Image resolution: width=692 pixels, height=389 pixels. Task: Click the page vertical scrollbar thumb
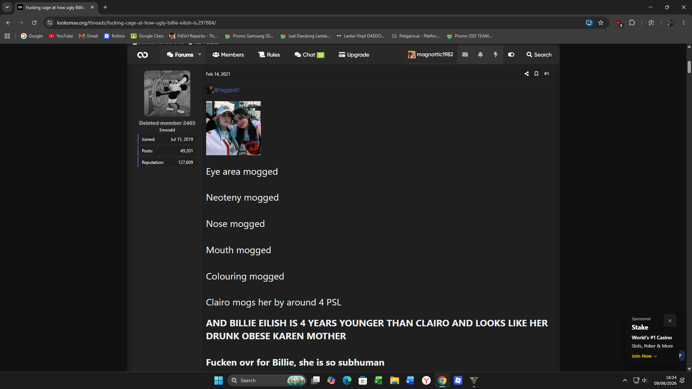click(689, 67)
